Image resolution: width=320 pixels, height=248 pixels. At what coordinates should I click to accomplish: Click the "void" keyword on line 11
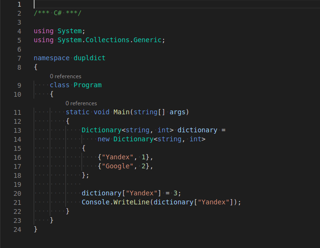pyautogui.click(x=101, y=112)
